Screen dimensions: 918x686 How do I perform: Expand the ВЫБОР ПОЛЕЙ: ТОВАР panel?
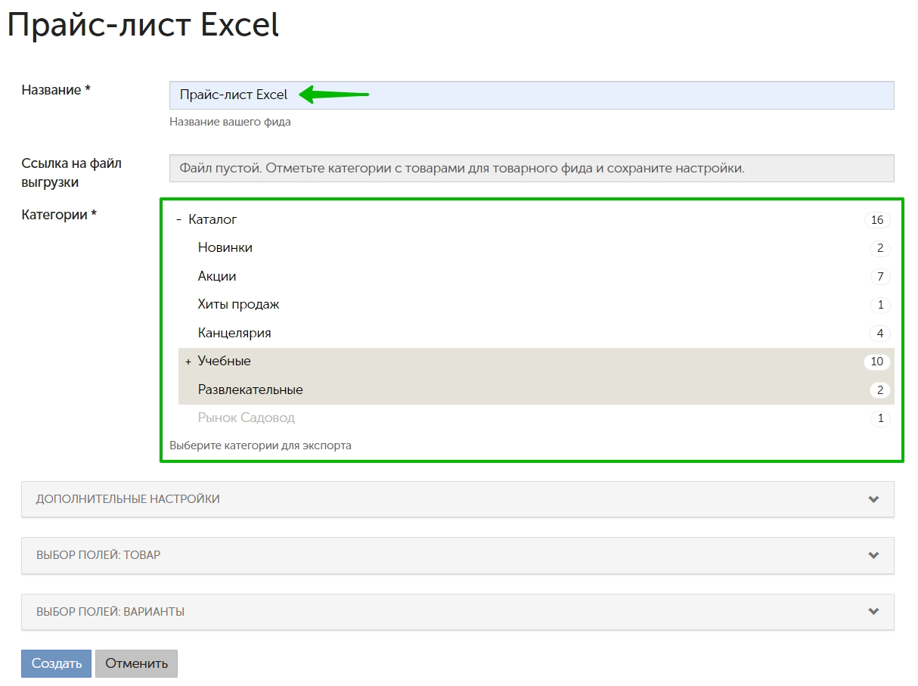point(457,555)
